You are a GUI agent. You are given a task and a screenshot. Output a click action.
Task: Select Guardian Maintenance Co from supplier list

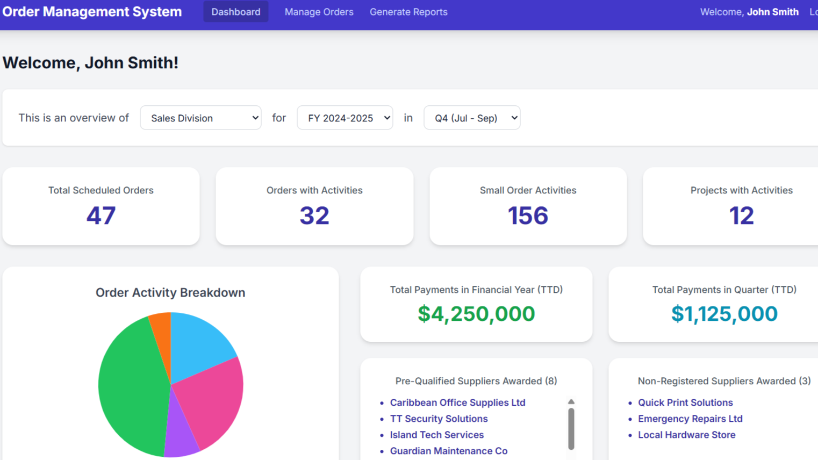[x=448, y=450]
